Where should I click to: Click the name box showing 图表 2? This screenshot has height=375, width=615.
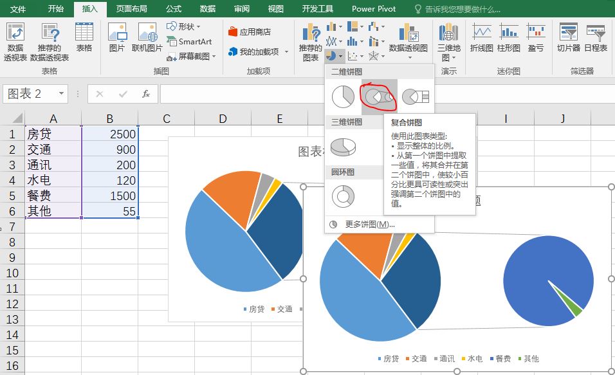30,94
